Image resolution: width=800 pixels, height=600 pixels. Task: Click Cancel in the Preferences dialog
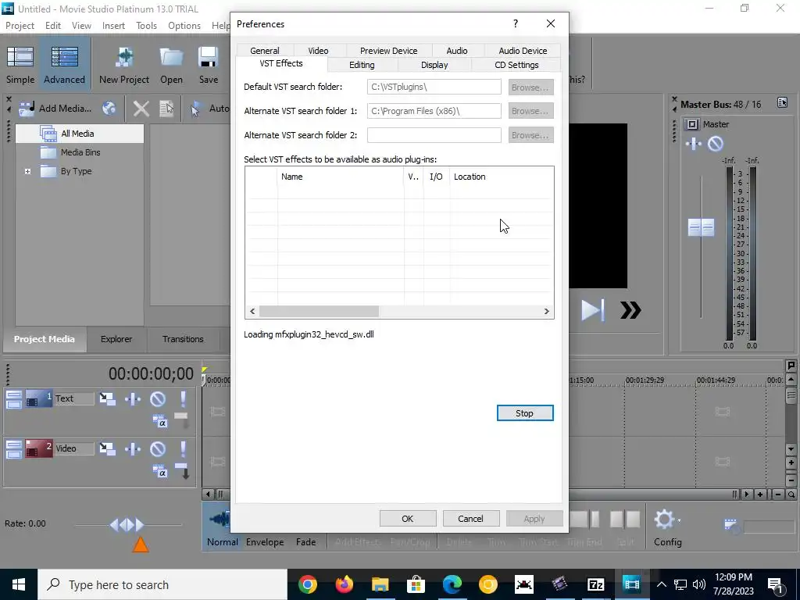[470, 519]
